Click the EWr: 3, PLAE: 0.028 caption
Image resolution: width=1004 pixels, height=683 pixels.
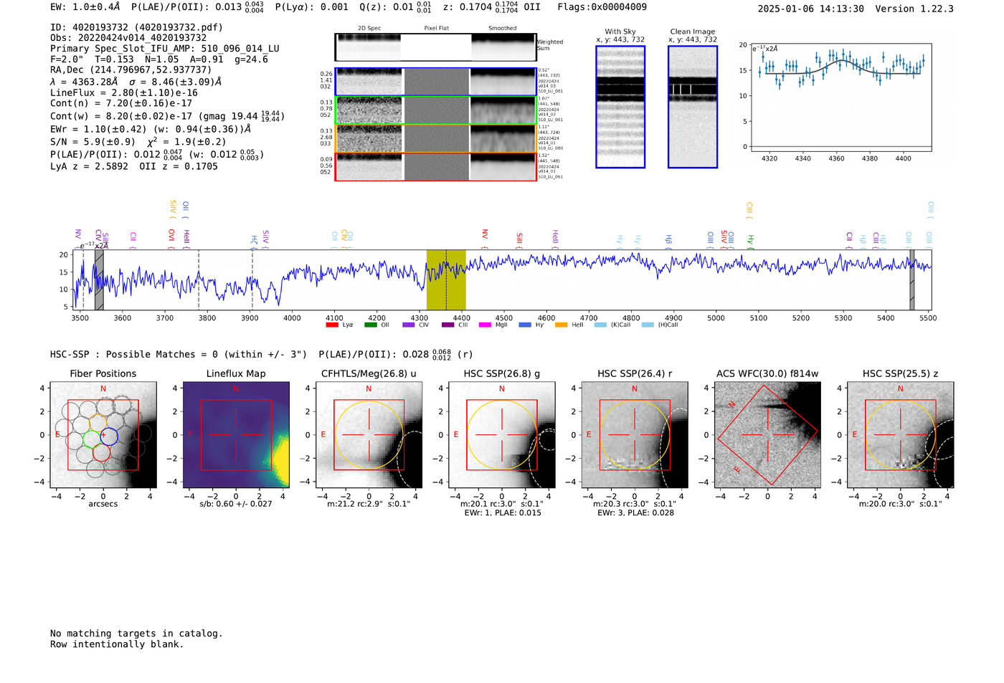[x=635, y=513]
